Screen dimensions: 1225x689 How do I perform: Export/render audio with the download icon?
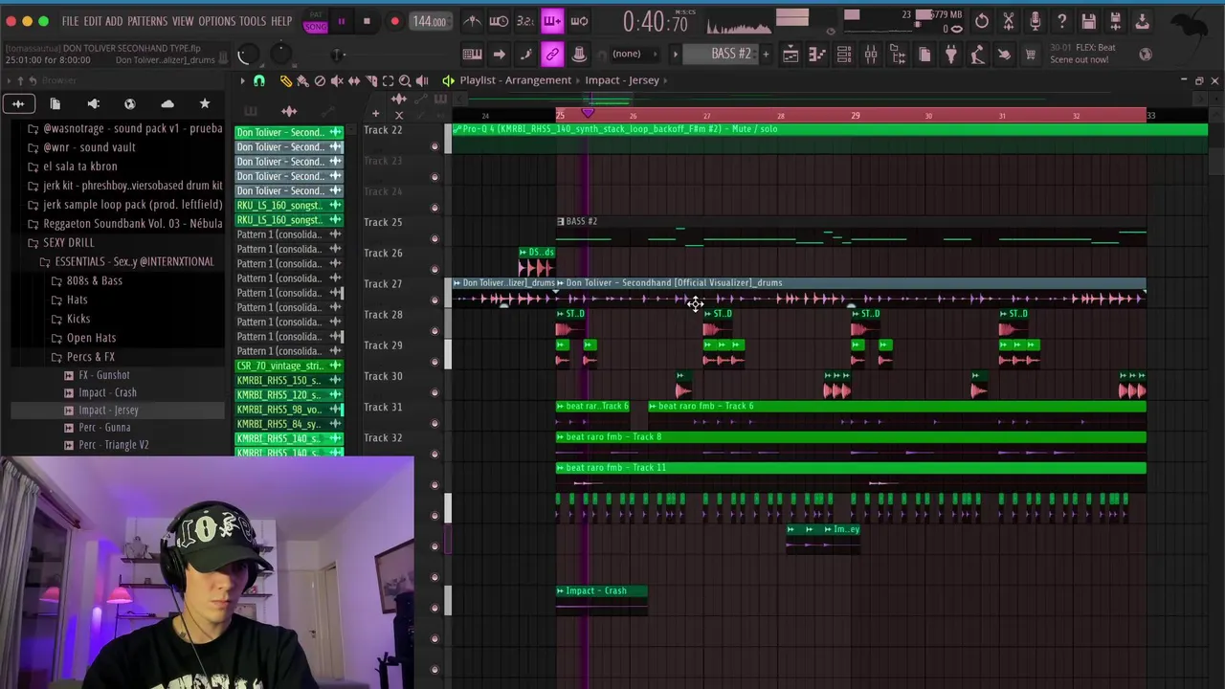click(x=1142, y=21)
